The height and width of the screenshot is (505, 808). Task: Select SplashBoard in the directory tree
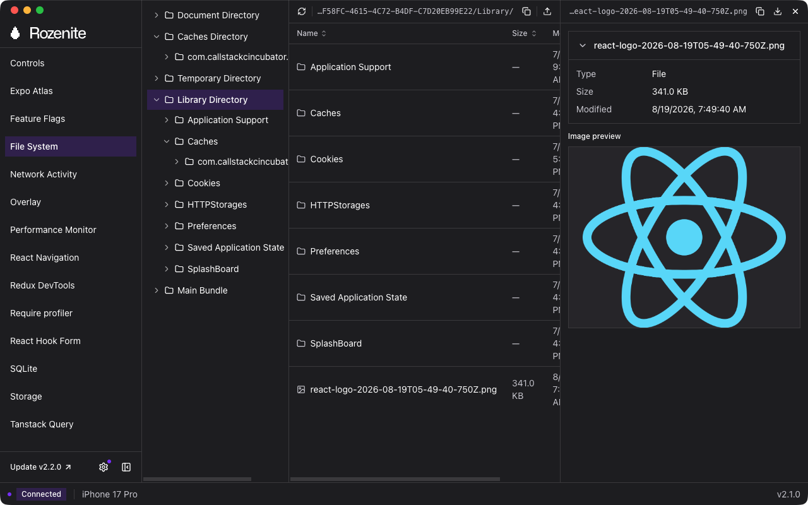coord(215,269)
